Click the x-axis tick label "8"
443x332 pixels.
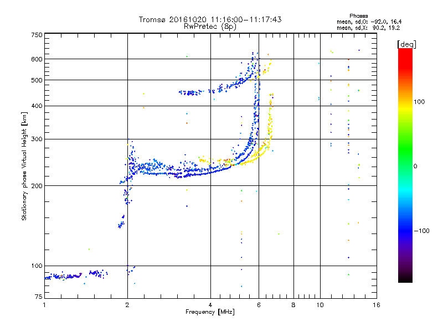pyautogui.click(x=293, y=305)
